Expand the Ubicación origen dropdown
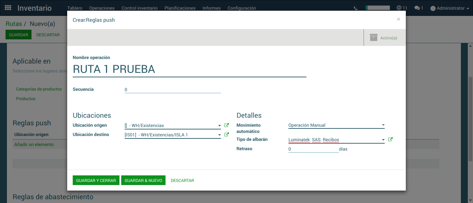The width and height of the screenshot is (473, 203). pyautogui.click(x=219, y=126)
